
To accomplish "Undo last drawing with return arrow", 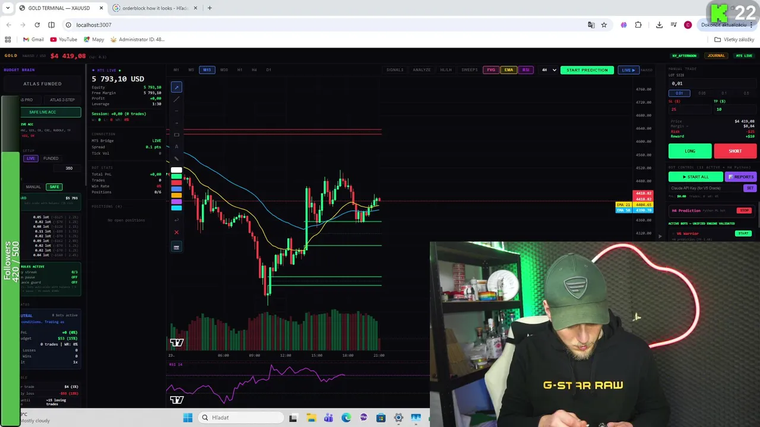I will click(x=176, y=220).
